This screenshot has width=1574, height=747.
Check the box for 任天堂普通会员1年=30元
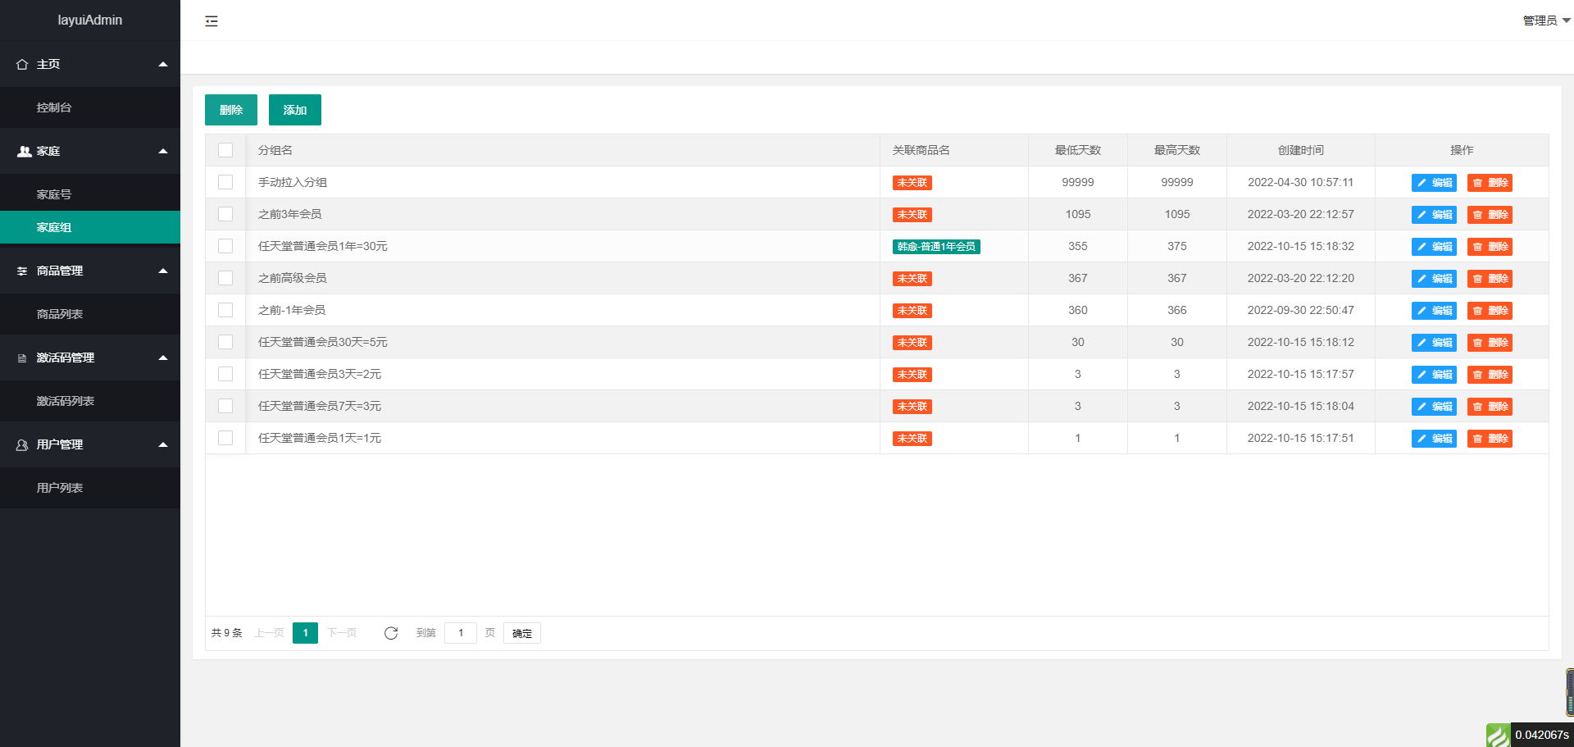pos(225,246)
